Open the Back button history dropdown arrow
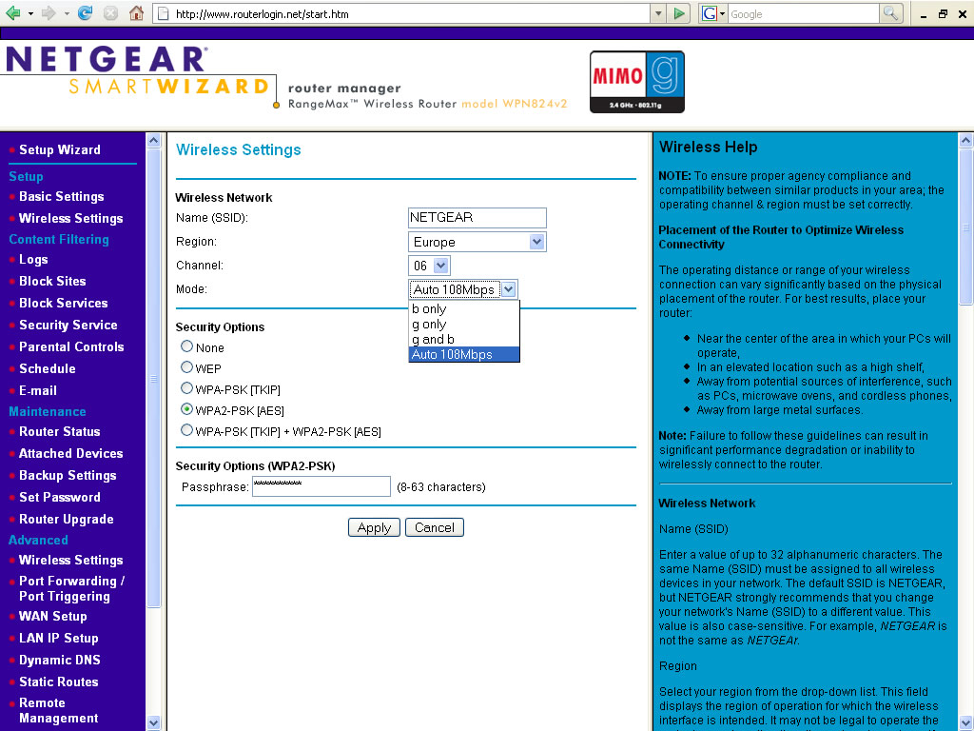The height and width of the screenshot is (731, 974). pyautogui.click(x=30, y=13)
